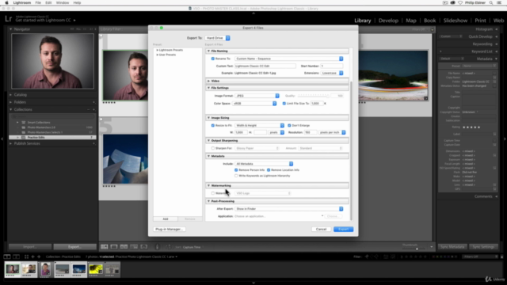The height and width of the screenshot is (285, 507).
Task: Select Practice Edits collection
Action: click(x=52, y=137)
